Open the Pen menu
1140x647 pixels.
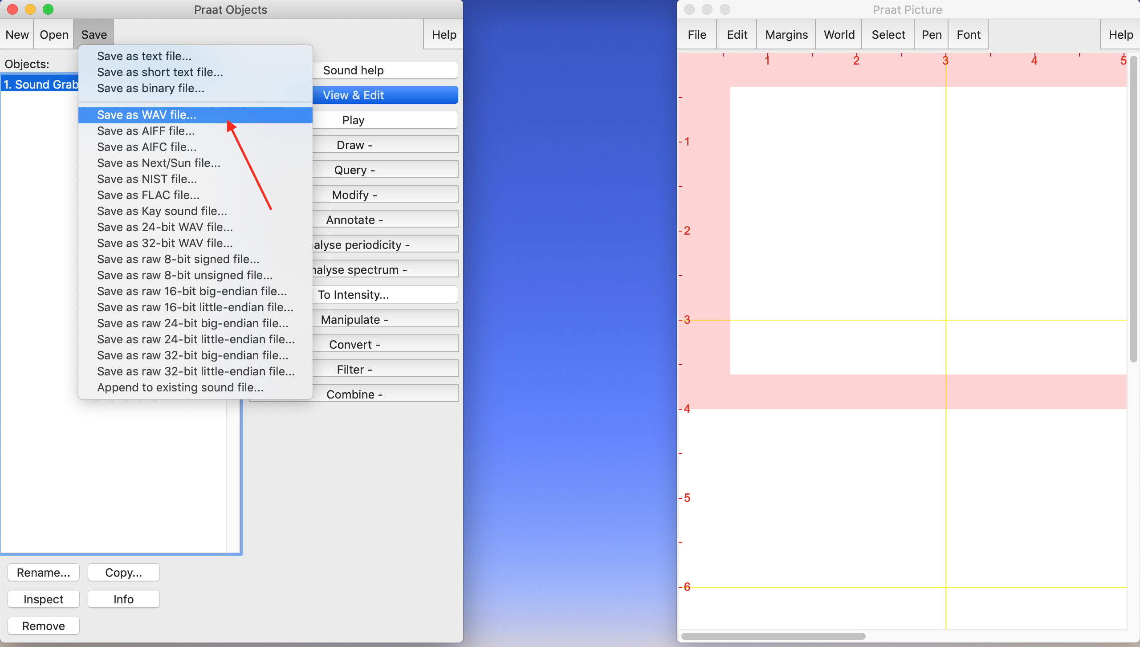pos(931,35)
